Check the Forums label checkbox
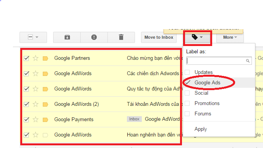 coord(187,114)
